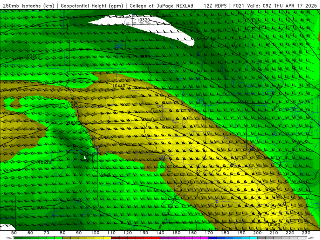Click the dark blue swatch just after 170 kts

tap(213, 238)
